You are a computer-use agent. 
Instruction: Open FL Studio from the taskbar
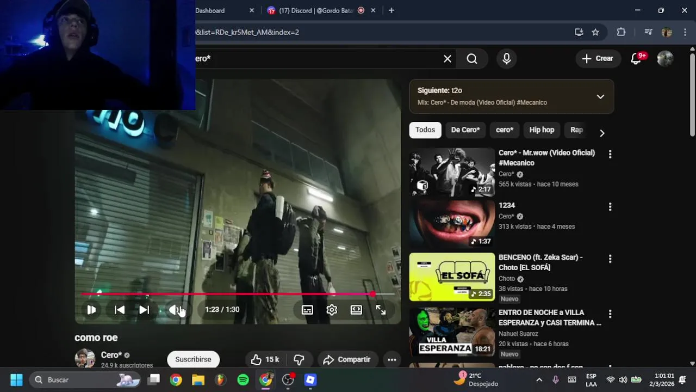pyautogui.click(x=220, y=379)
